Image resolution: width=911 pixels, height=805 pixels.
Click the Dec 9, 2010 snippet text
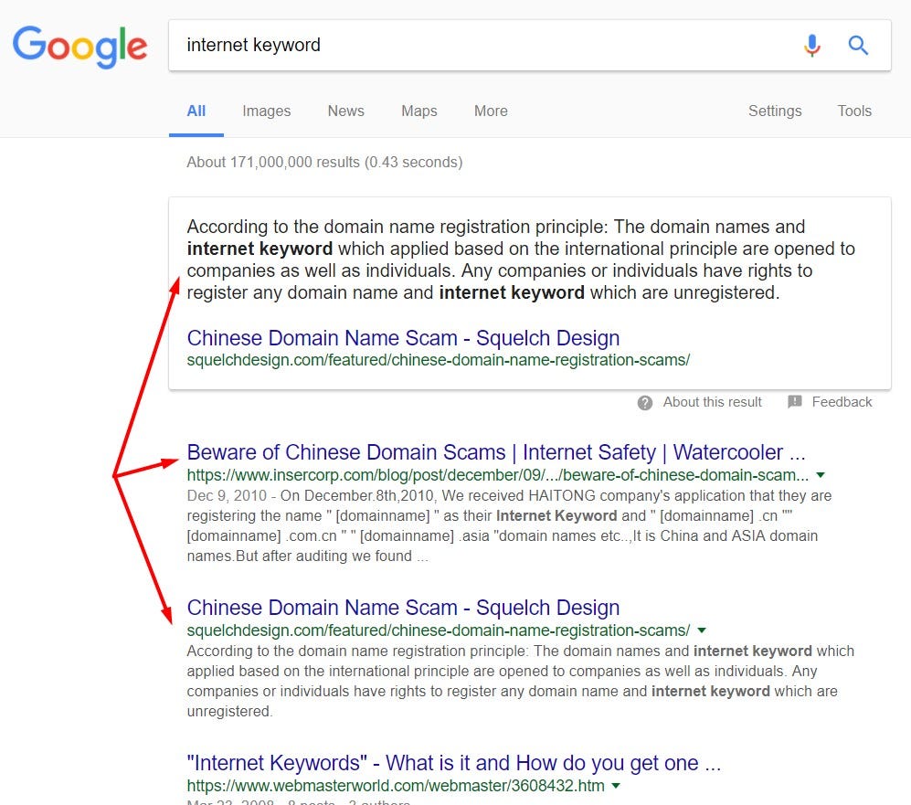(509, 525)
